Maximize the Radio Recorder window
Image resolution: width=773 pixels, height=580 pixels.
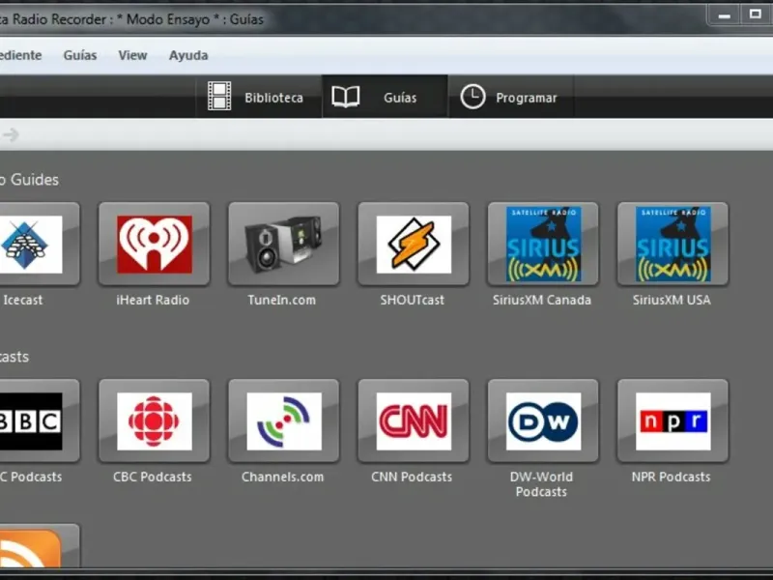click(x=756, y=15)
